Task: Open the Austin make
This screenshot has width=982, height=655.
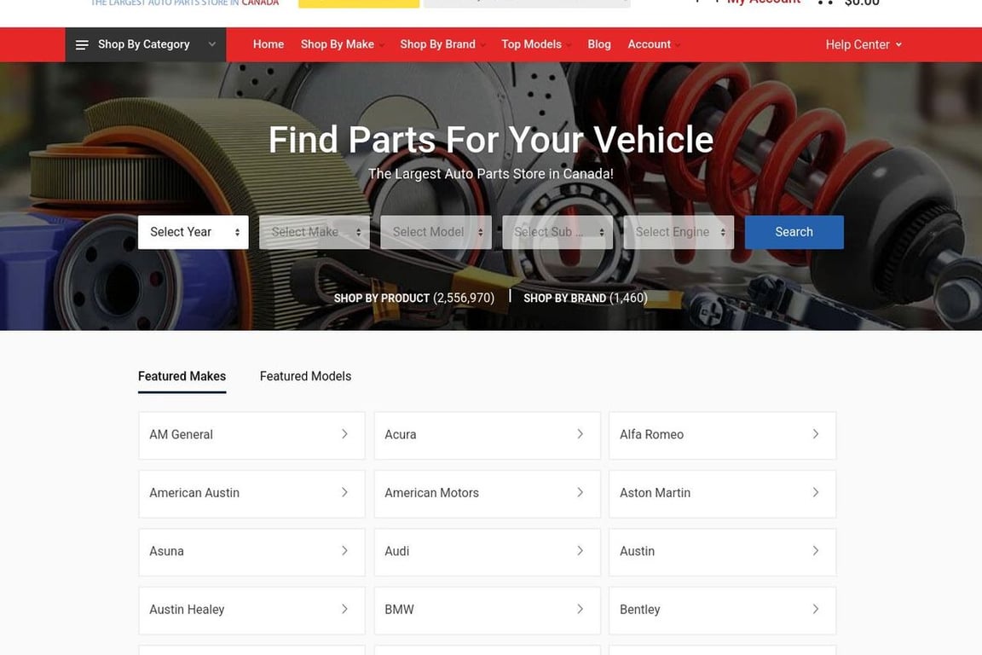Action: tap(722, 552)
